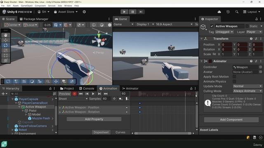264x148 pixels.
Task: Toggle the constrained proportions scale link
Action: (214, 54)
